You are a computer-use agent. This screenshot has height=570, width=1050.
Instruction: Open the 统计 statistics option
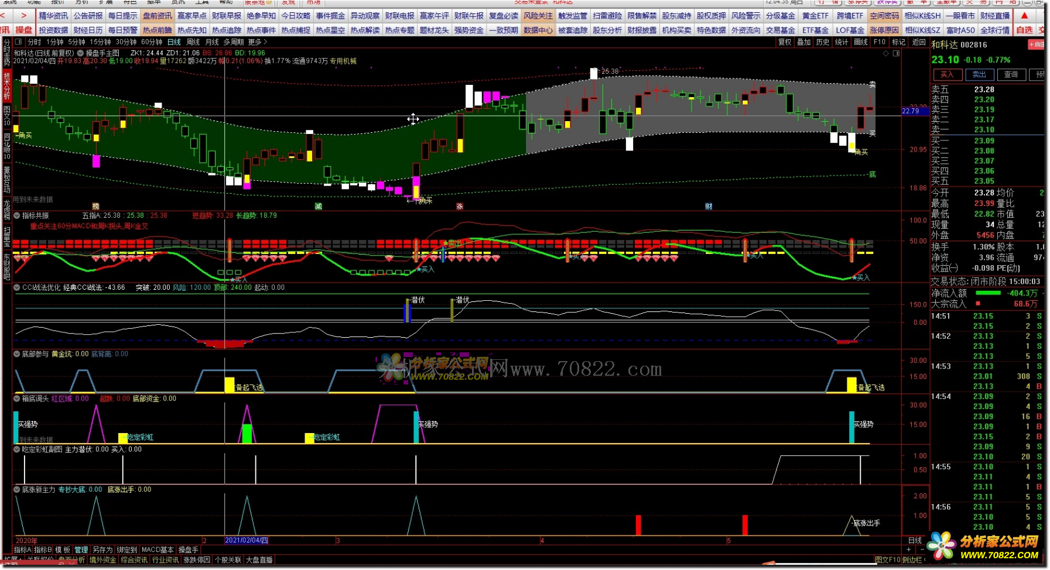(x=842, y=42)
